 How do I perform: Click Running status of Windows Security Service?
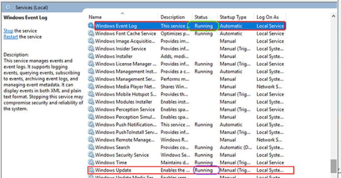click(x=204, y=155)
